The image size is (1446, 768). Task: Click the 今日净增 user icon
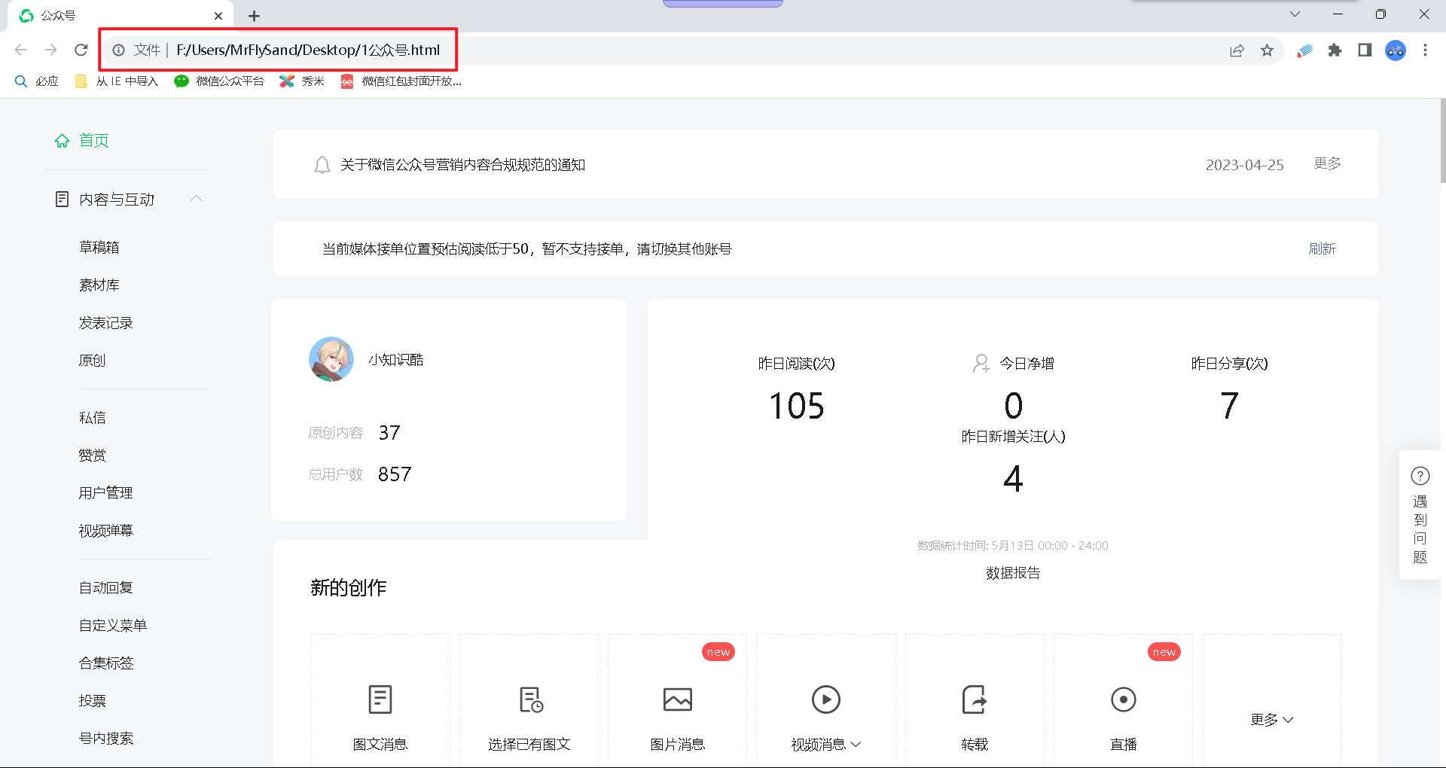point(981,364)
